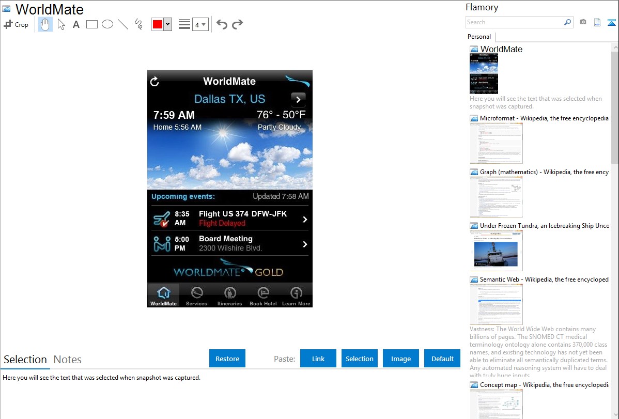Click the camera capture snapshot icon
Viewport: 619px width, 419px height.
click(x=583, y=22)
